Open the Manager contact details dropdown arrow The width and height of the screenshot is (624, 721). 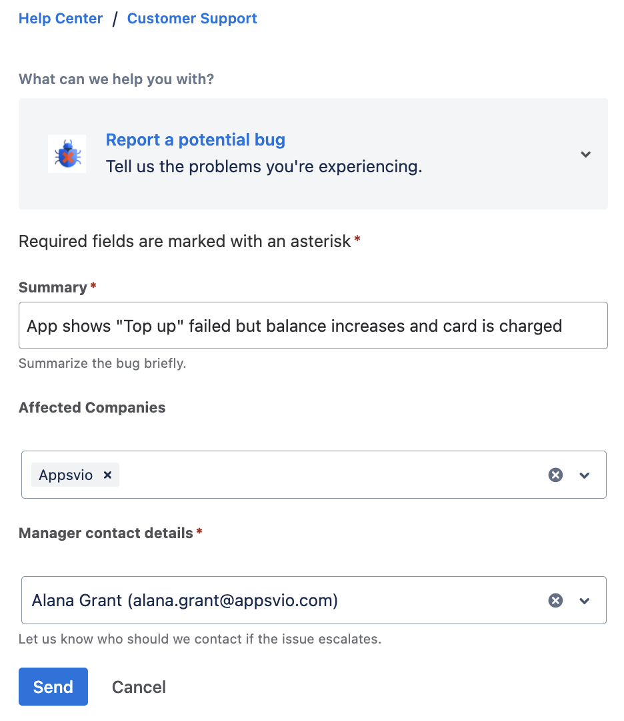pyautogui.click(x=585, y=601)
